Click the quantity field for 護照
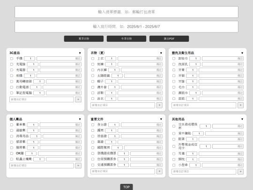The height and width of the screenshot is (190, 253). 111,130
